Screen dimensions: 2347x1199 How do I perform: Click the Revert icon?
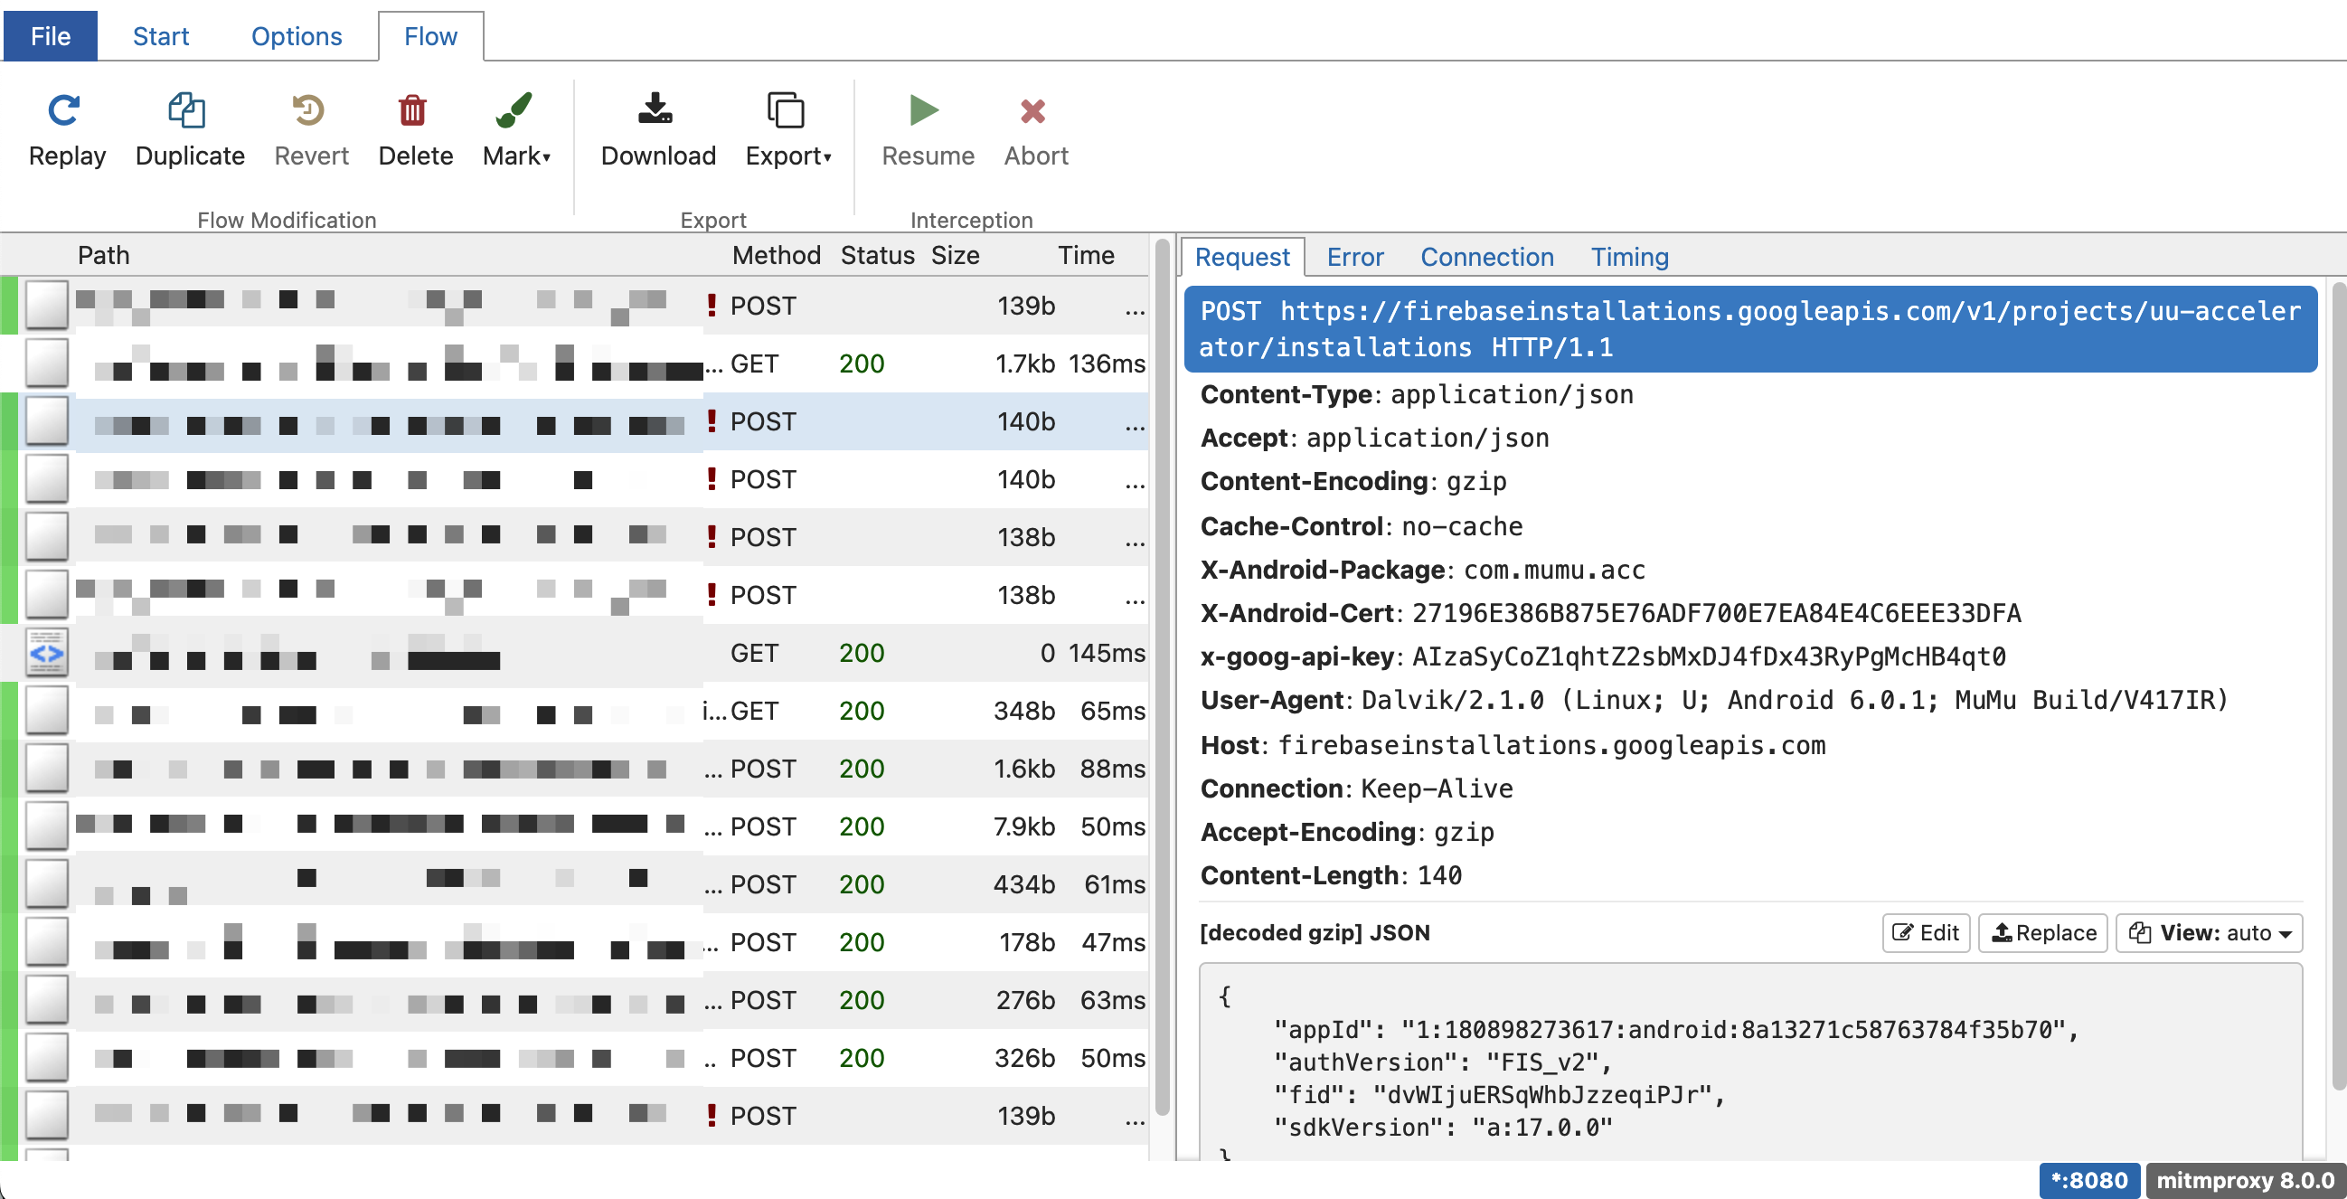click(309, 110)
